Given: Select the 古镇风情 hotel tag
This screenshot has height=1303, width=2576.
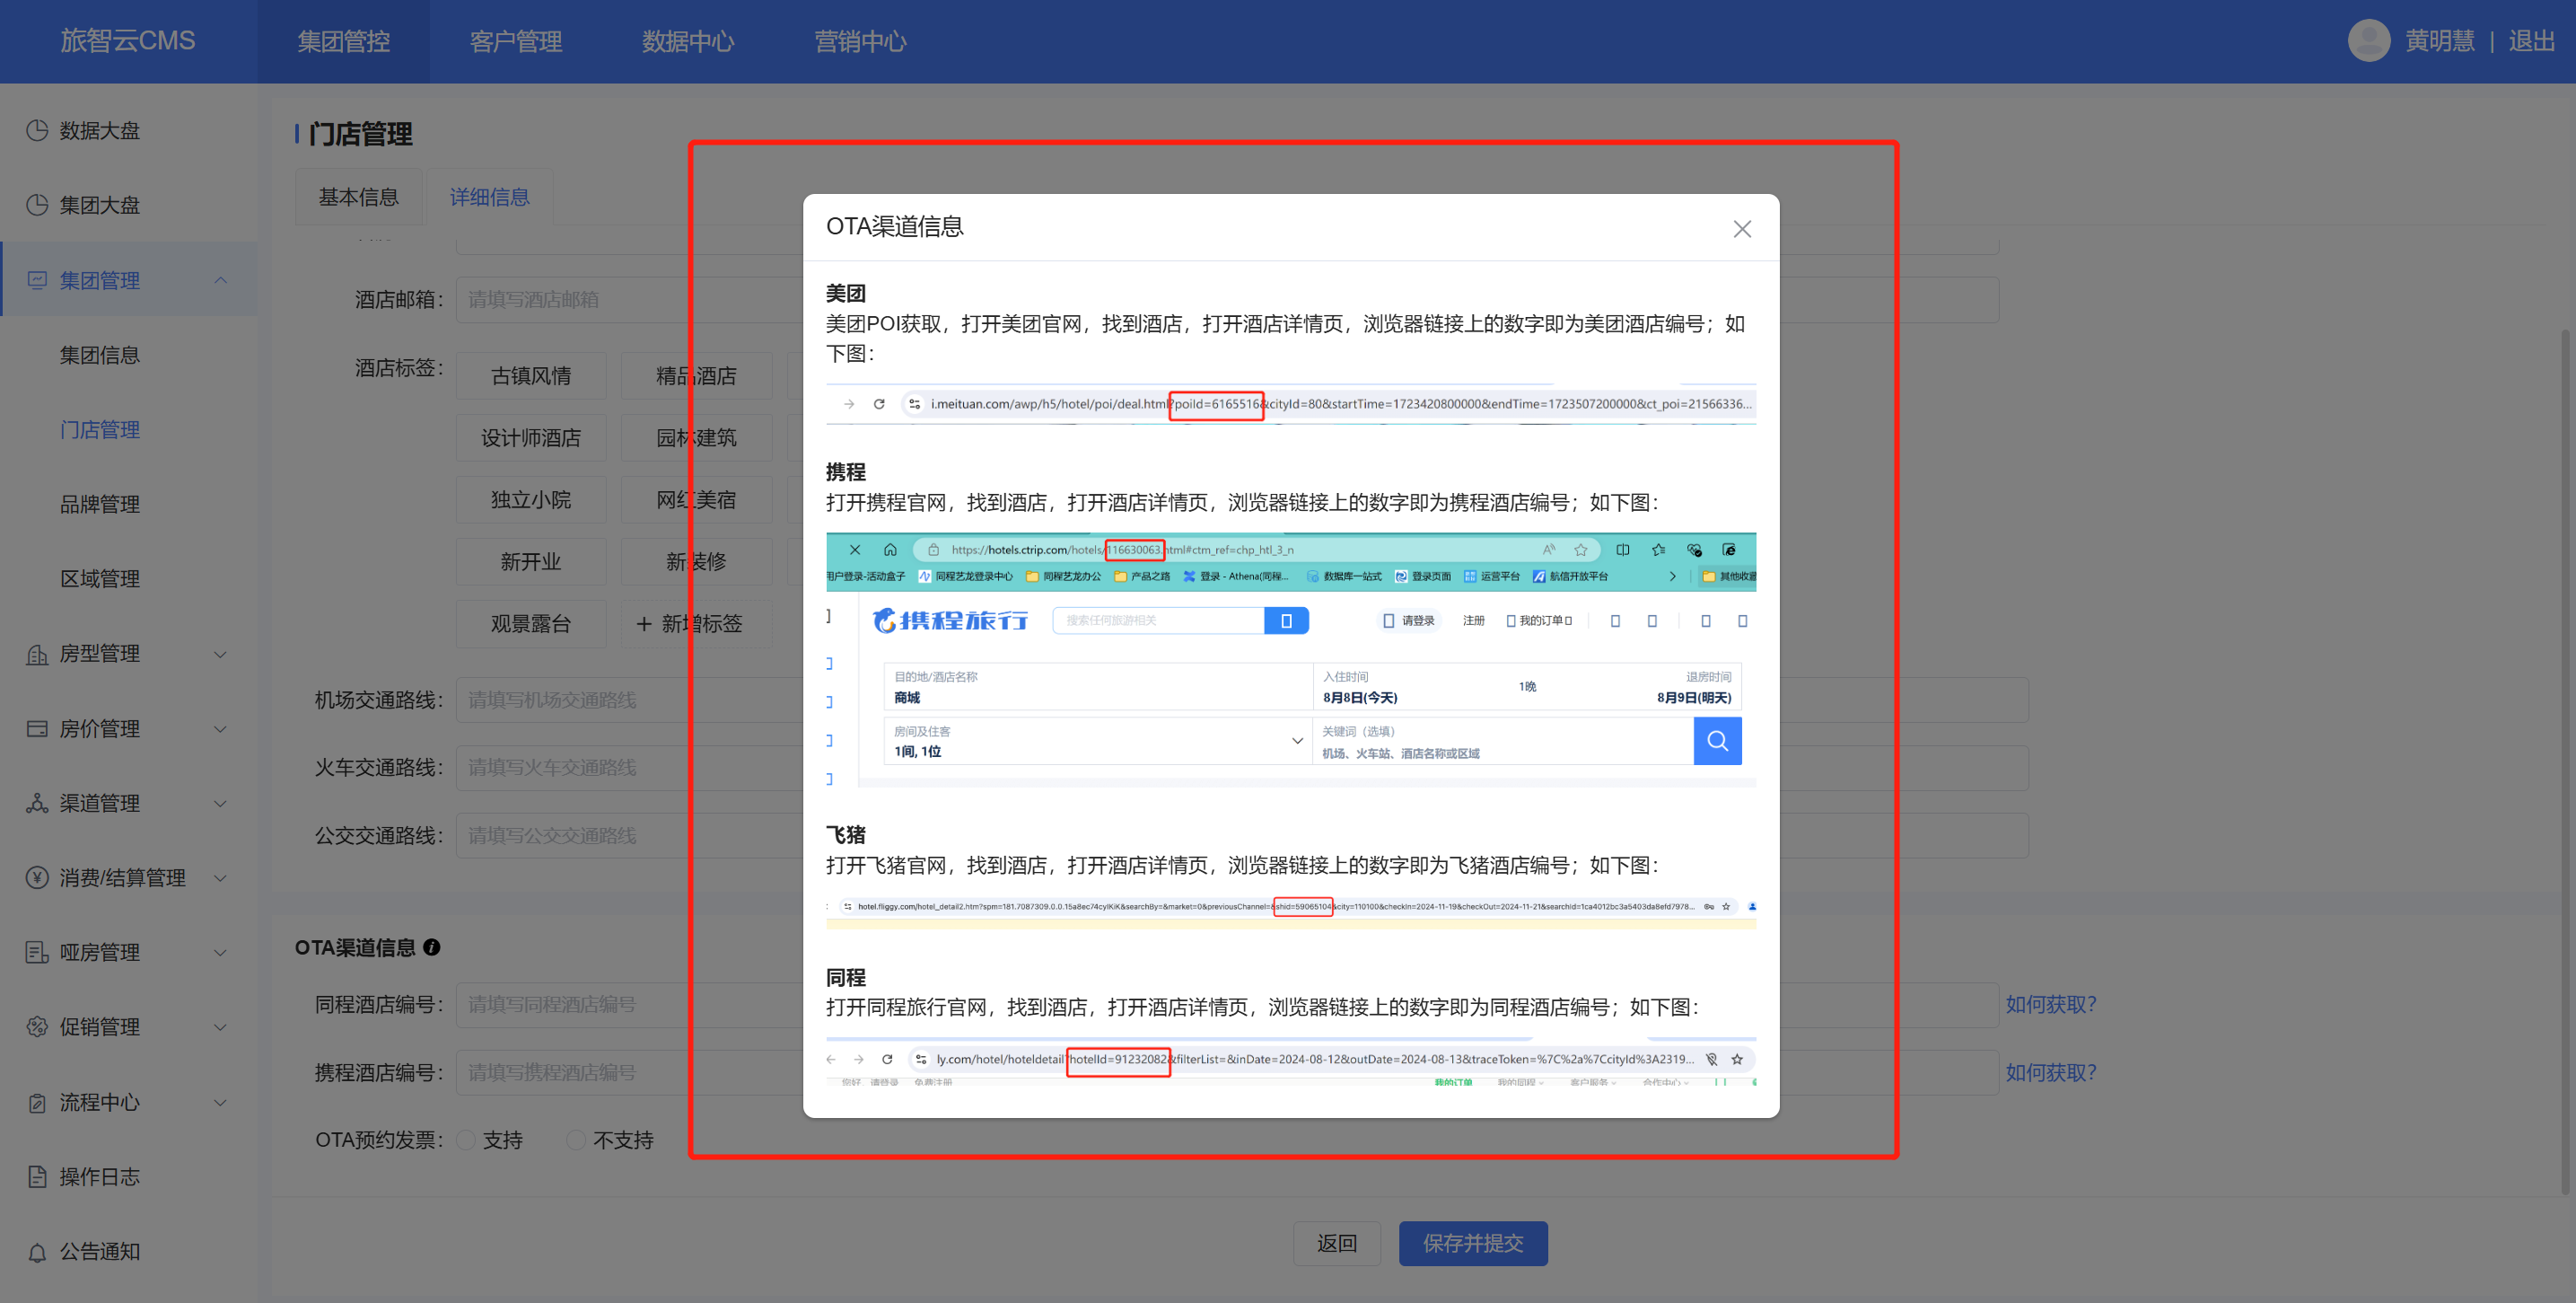Looking at the screenshot, I should (531, 375).
